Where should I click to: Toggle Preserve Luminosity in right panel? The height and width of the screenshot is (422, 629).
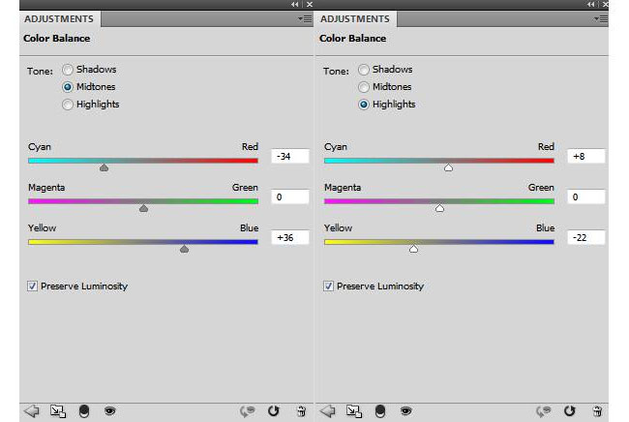[x=329, y=286]
